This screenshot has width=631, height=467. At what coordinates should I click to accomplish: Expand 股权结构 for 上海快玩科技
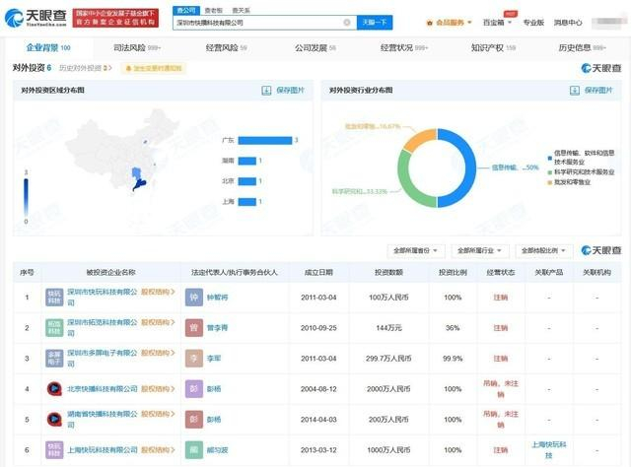[x=158, y=450]
